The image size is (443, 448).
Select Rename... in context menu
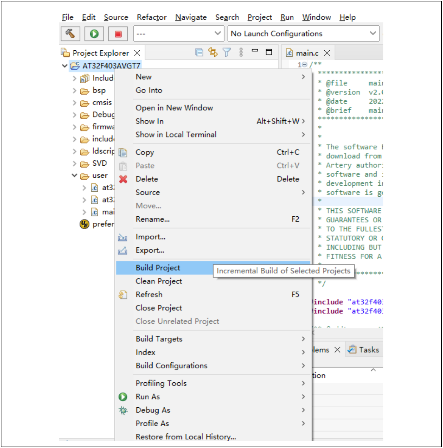[213, 219]
